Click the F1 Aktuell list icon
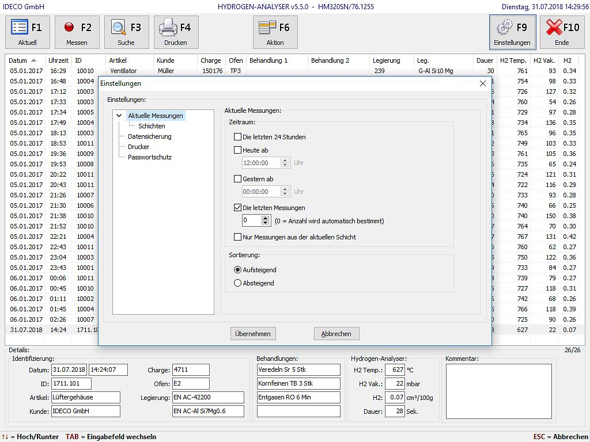 (x=20, y=28)
